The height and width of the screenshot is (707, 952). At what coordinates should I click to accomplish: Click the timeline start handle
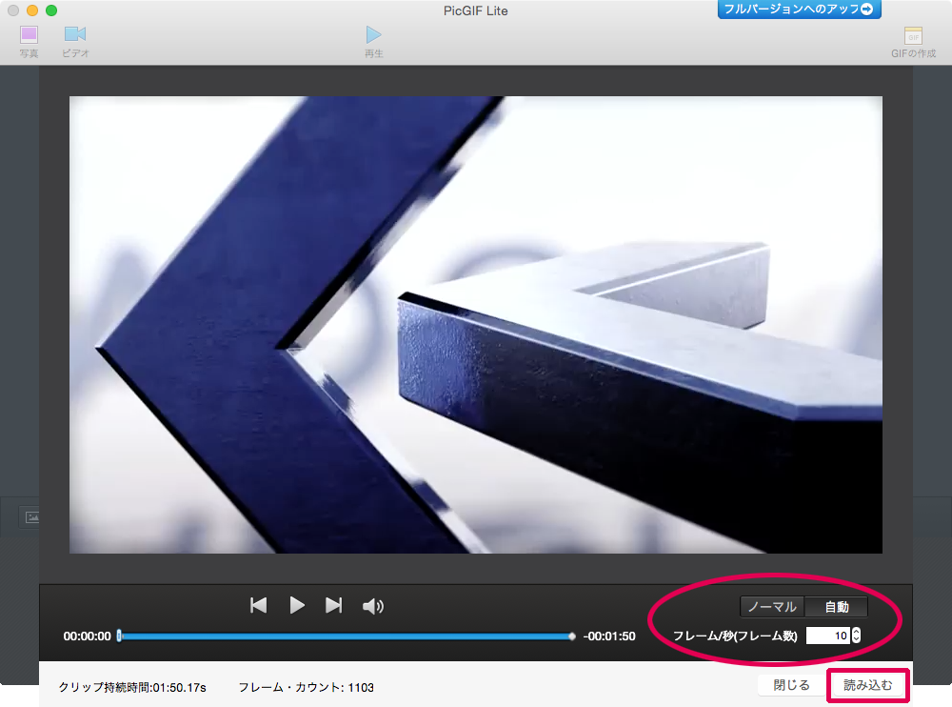[x=119, y=636]
